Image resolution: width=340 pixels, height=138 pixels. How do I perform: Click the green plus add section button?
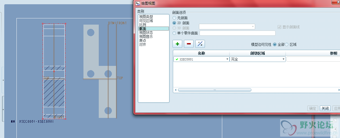[x=177, y=44]
